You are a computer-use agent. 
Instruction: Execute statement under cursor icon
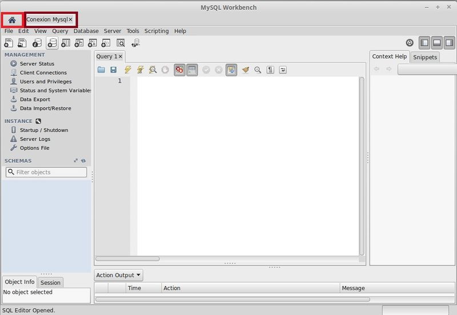click(x=140, y=70)
